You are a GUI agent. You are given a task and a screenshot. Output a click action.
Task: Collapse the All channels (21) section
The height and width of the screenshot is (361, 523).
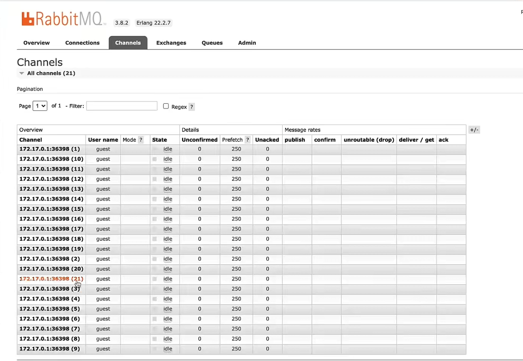[x=47, y=73]
